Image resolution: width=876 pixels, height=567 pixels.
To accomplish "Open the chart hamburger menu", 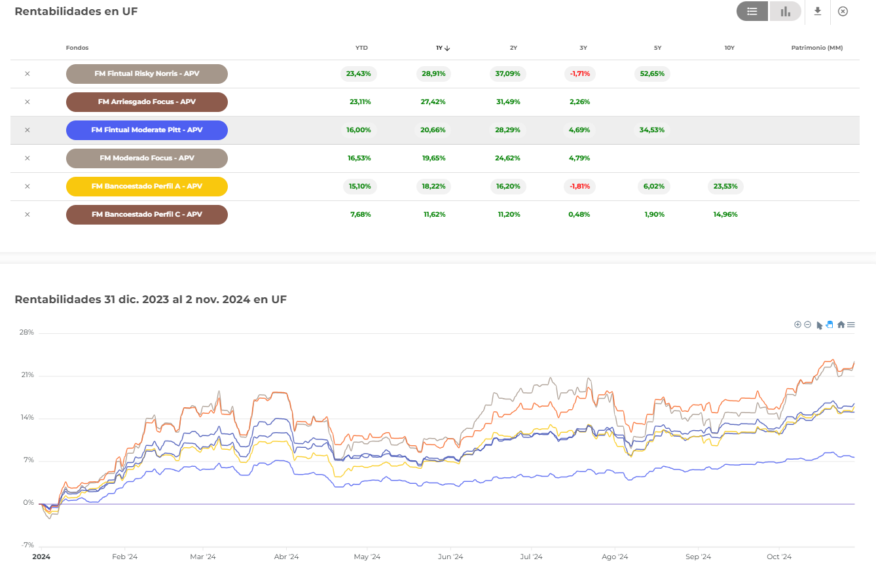I will tap(851, 324).
